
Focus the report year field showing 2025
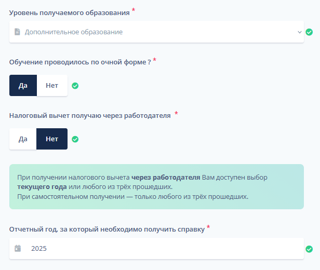pyautogui.click(x=156, y=249)
